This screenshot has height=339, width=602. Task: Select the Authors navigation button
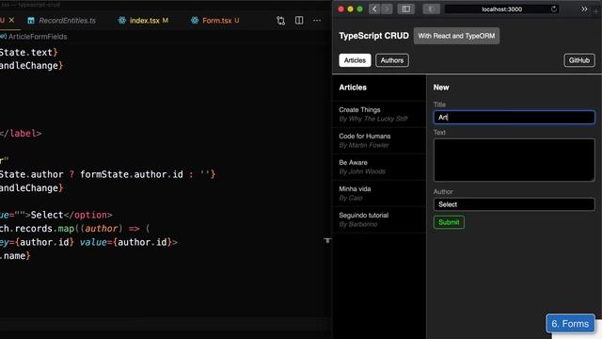pyautogui.click(x=392, y=60)
